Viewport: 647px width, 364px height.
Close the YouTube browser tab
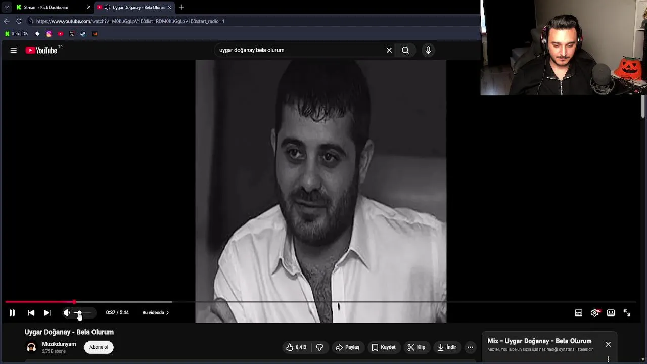[x=169, y=7]
